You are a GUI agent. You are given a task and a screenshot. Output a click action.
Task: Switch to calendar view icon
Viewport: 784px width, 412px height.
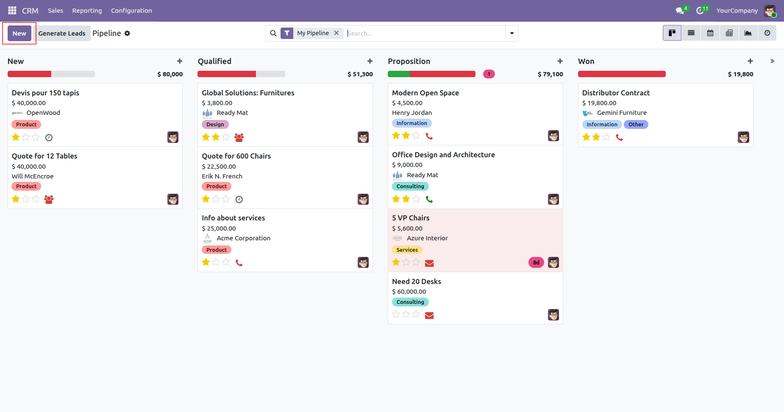(x=710, y=33)
